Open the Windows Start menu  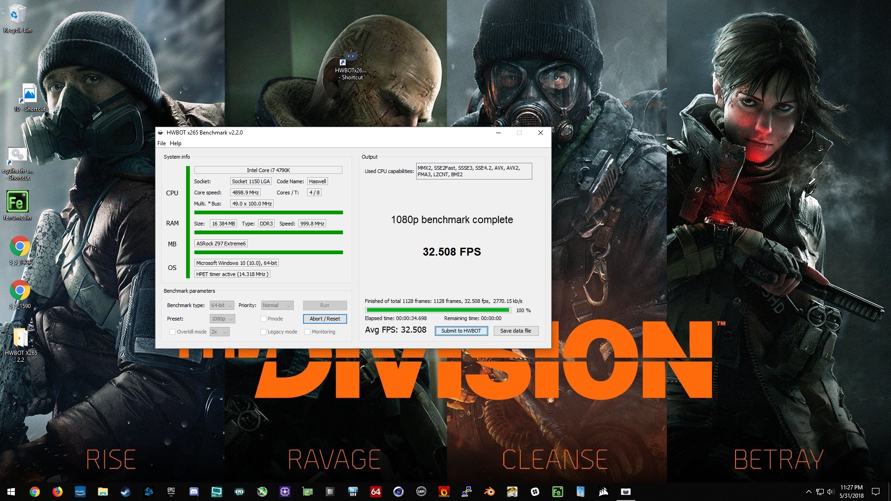(11, 492)
